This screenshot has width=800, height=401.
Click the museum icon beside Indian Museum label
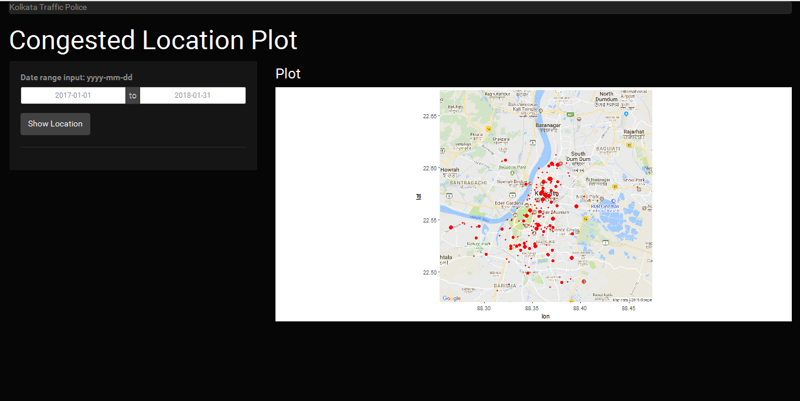click(535, 212)
